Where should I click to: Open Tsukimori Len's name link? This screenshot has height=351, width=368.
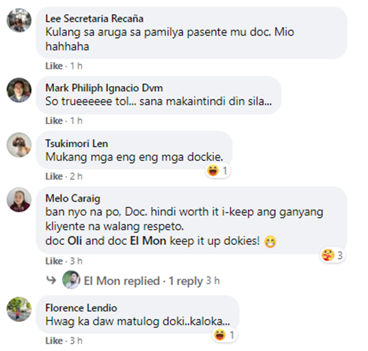tap(77, 143)
